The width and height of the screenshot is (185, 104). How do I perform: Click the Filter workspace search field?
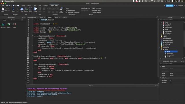[x=172, y=20]
